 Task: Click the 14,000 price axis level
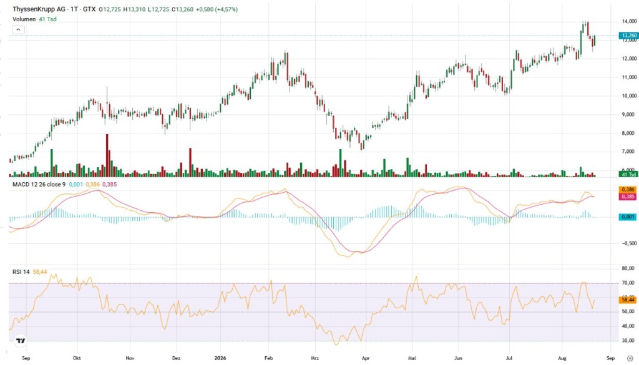click(629, 21)
